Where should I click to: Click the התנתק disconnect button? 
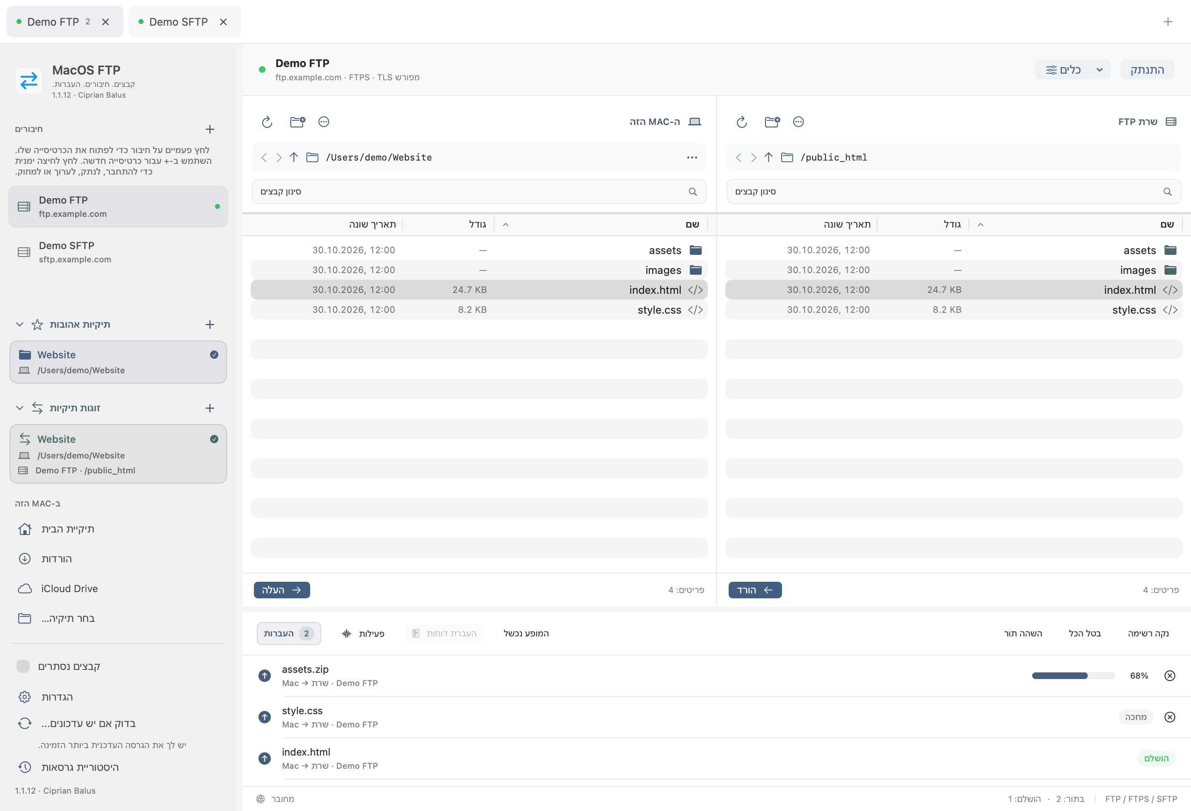(x=1147, y=70)
